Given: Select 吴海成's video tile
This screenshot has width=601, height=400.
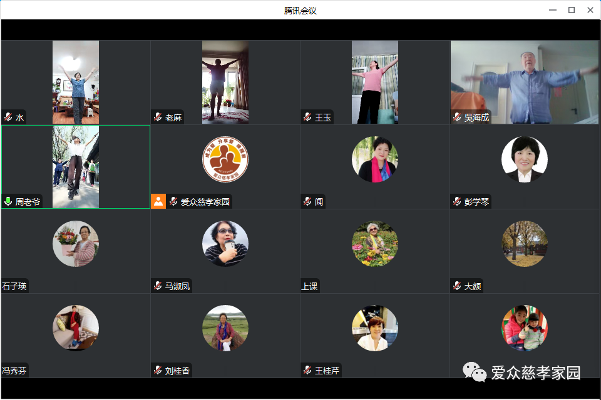Looking at the screenshot, I should click(525, 82).
